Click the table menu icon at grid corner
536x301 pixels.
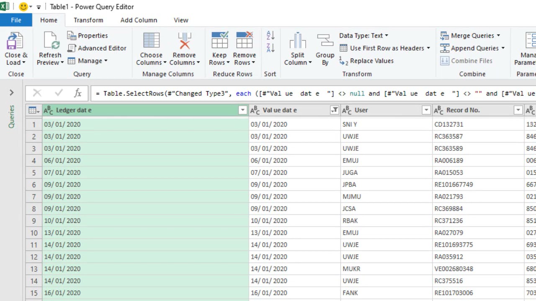(33, 110)
